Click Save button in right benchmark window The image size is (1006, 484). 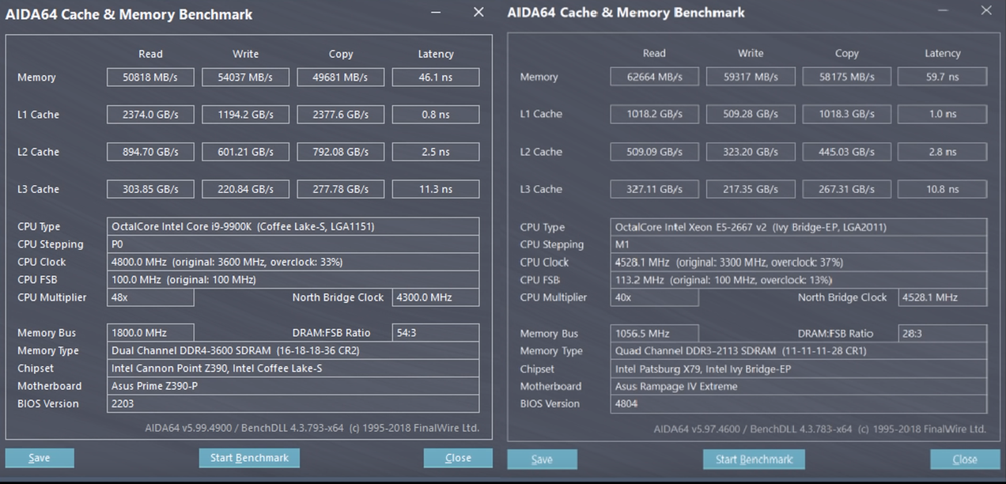(x=542, y=459)
